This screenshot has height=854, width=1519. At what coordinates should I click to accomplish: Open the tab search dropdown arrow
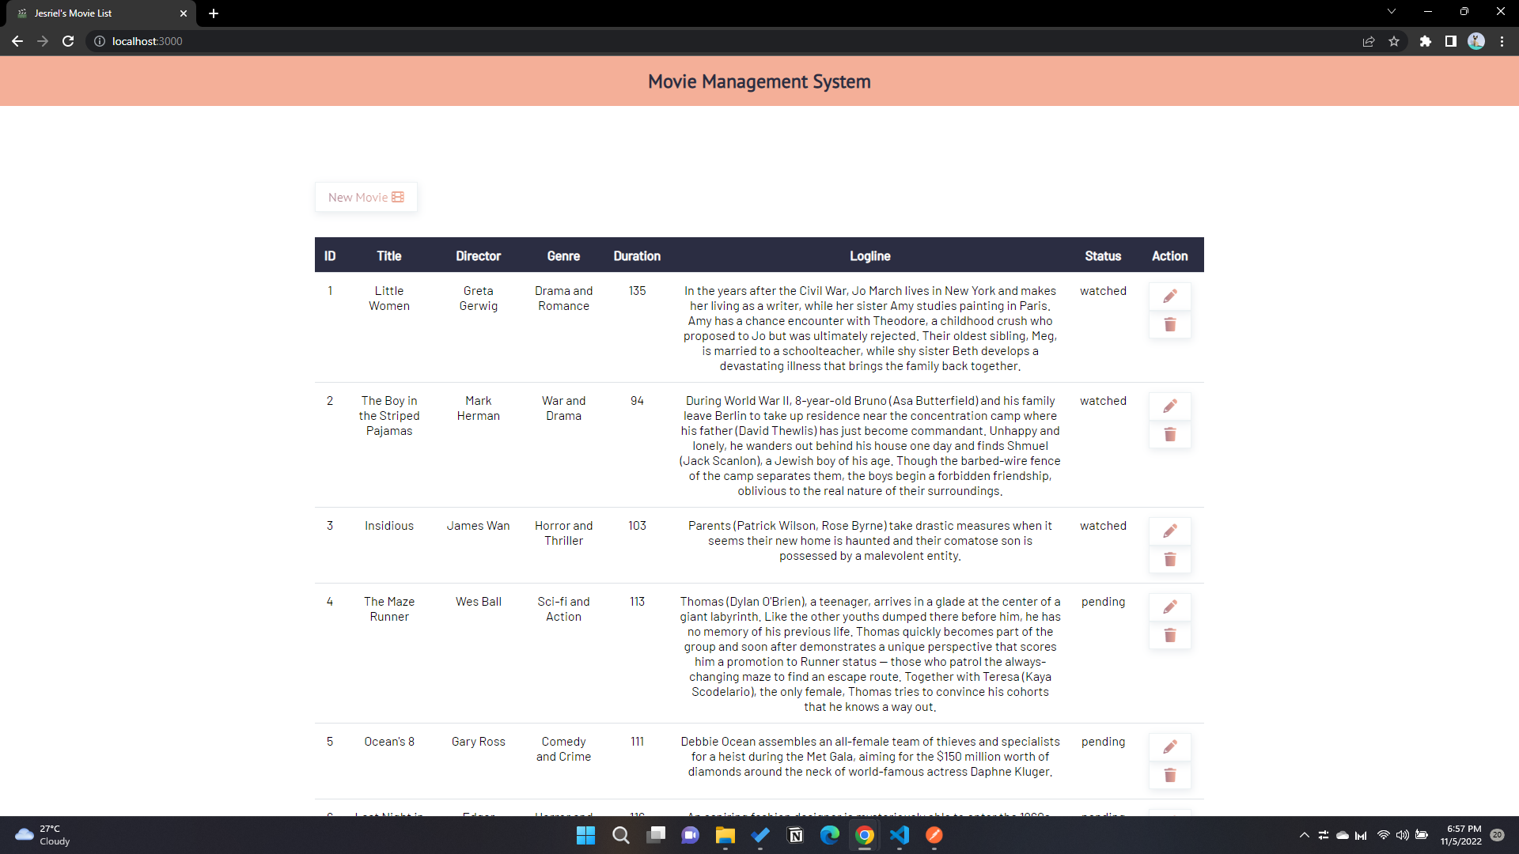point(1391,11)
